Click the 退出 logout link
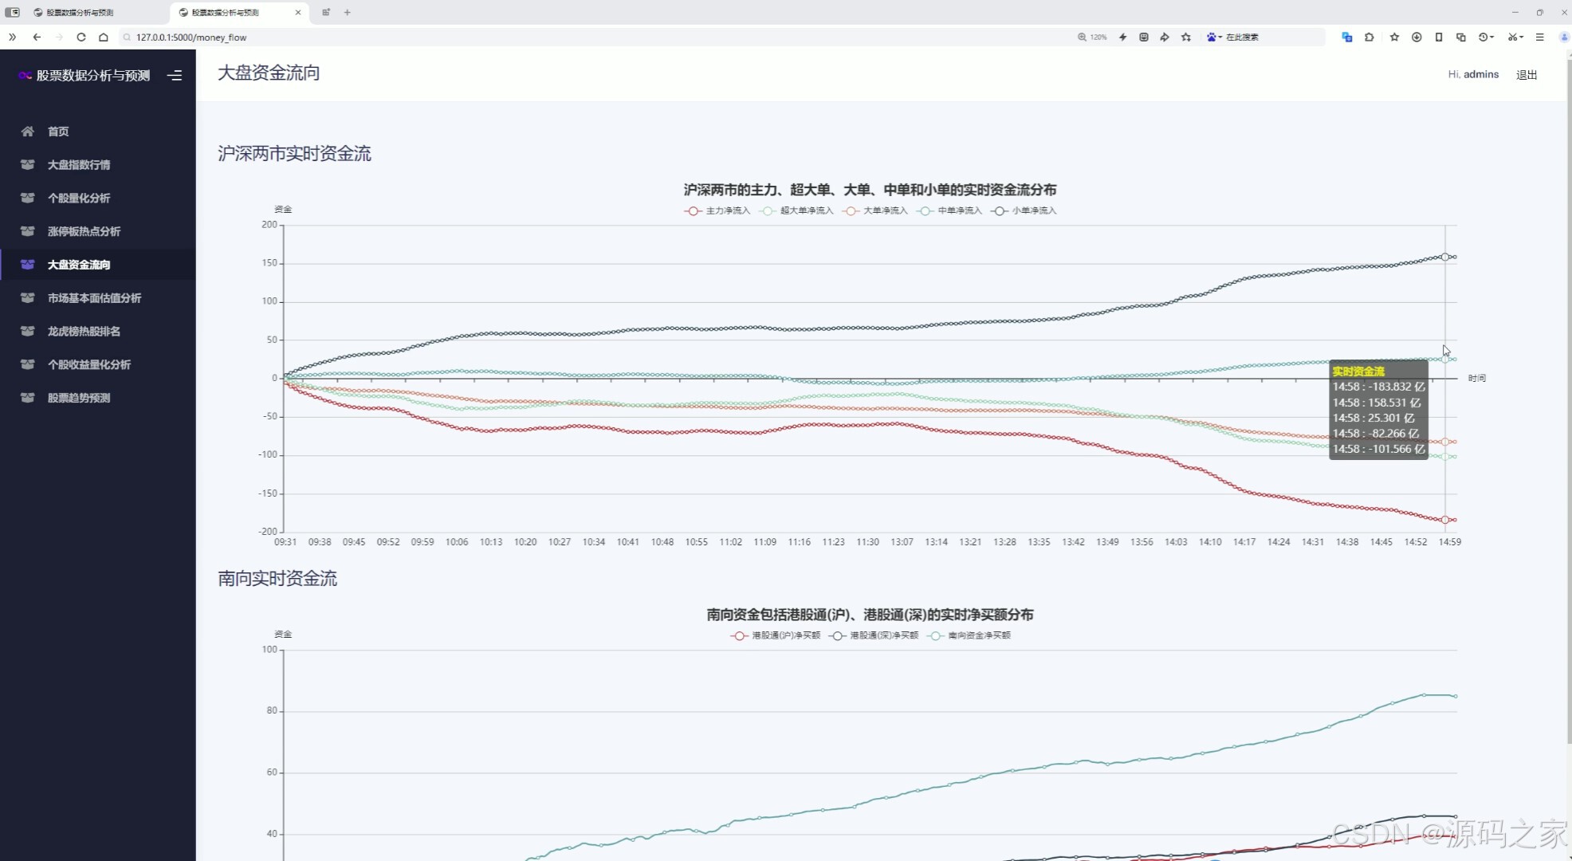This screenshot has width=1572, height=861. click(1526, 75)
